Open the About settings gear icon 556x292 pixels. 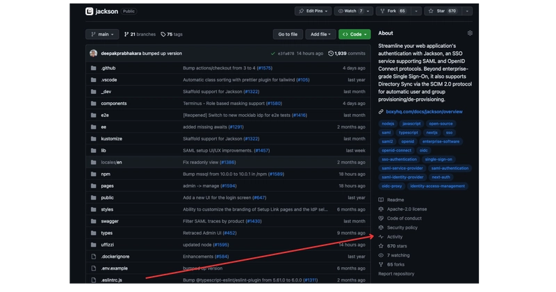coord(470,33)
